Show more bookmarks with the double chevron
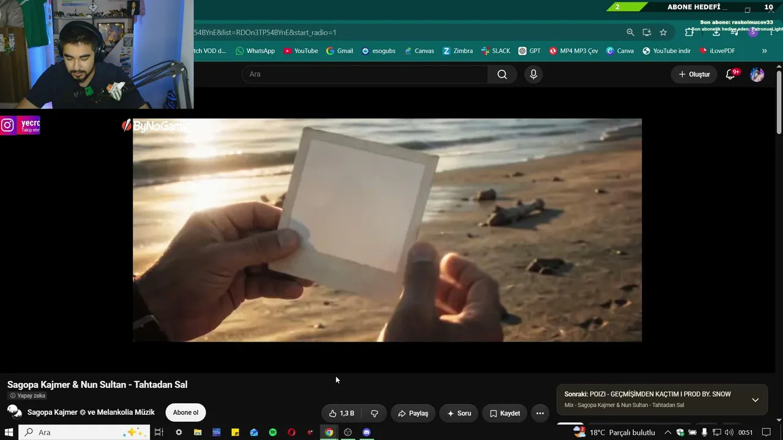This screenshot has width=783, height=440. 764,51
